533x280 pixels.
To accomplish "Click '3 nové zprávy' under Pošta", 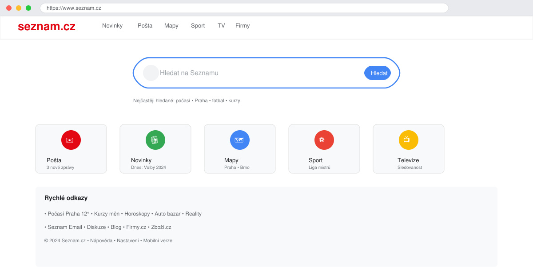I will pos(60,168).
